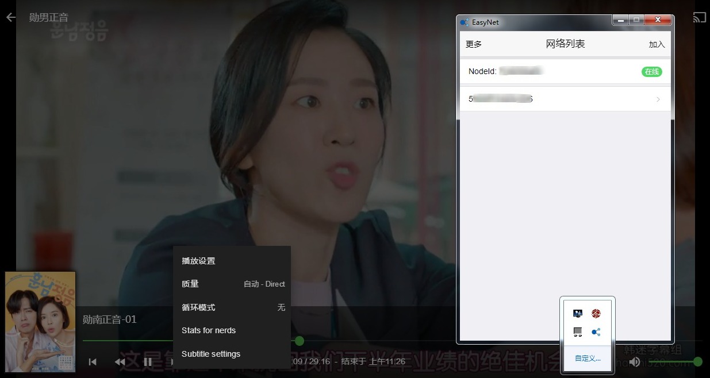Click the blue share icon in the tray
Viewport: 710px width, 378px height.
[596, 331]
